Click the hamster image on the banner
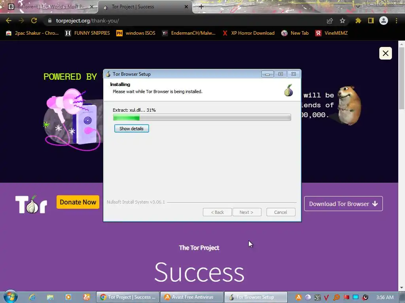The image size is (405, 303). click(x=349, y=105)
